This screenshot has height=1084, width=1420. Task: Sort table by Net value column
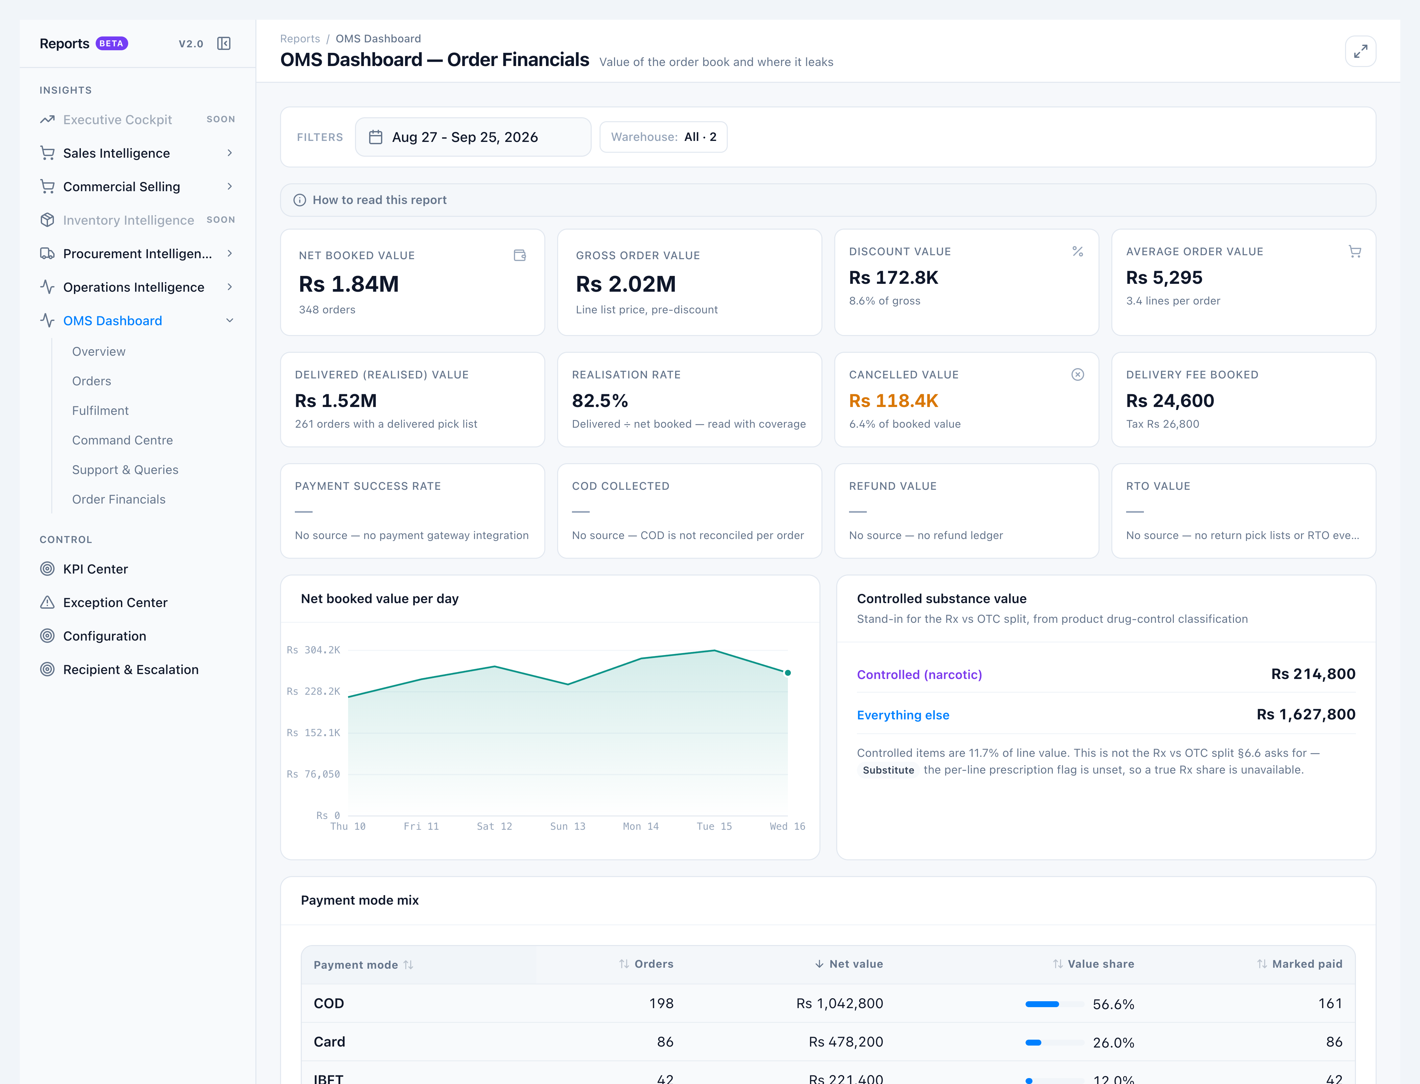click(x=848, y=964)
